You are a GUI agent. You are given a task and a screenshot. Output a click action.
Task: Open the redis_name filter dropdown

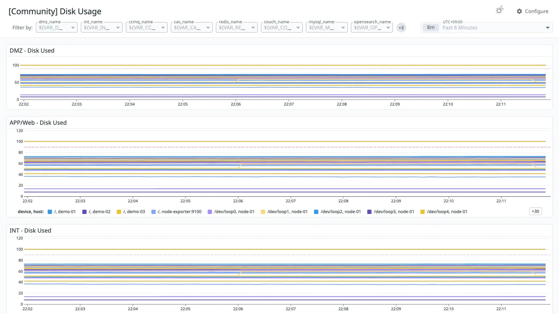pyautogui.click(x=237, y=27)
